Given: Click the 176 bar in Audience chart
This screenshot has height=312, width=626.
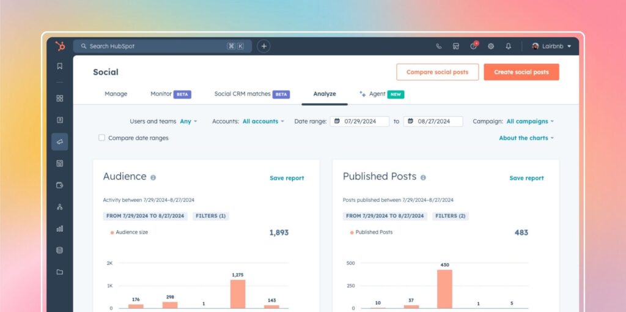Looking at the screenshot, I should pos(136,306).
